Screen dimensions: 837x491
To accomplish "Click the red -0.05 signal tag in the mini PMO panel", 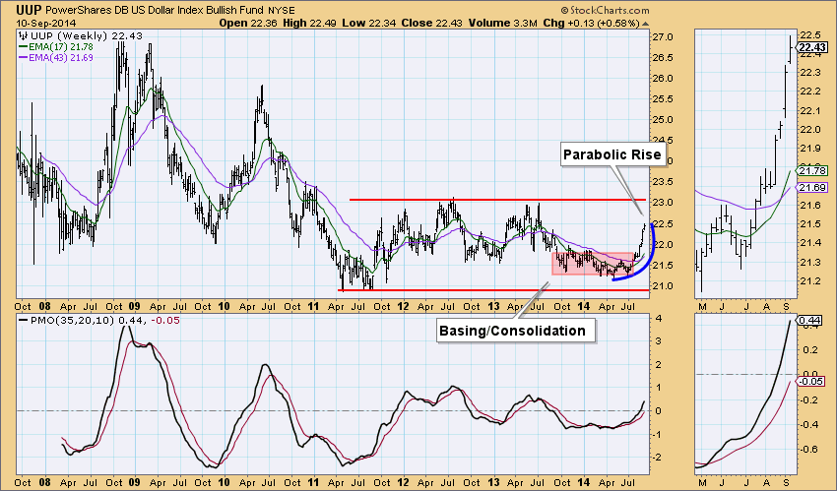I will pos(812,381).
